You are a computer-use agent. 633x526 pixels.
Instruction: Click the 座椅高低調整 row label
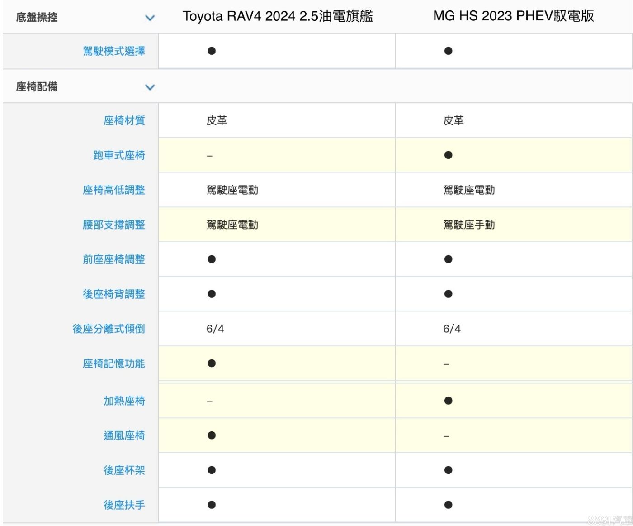click(114, 190)
